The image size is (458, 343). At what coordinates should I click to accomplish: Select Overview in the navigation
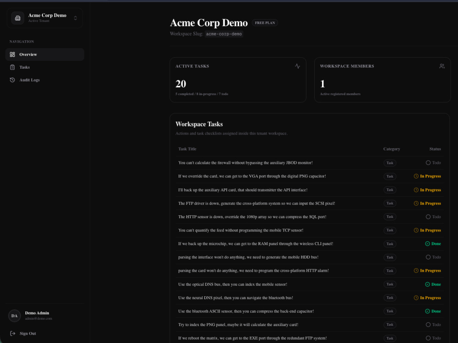45,54
